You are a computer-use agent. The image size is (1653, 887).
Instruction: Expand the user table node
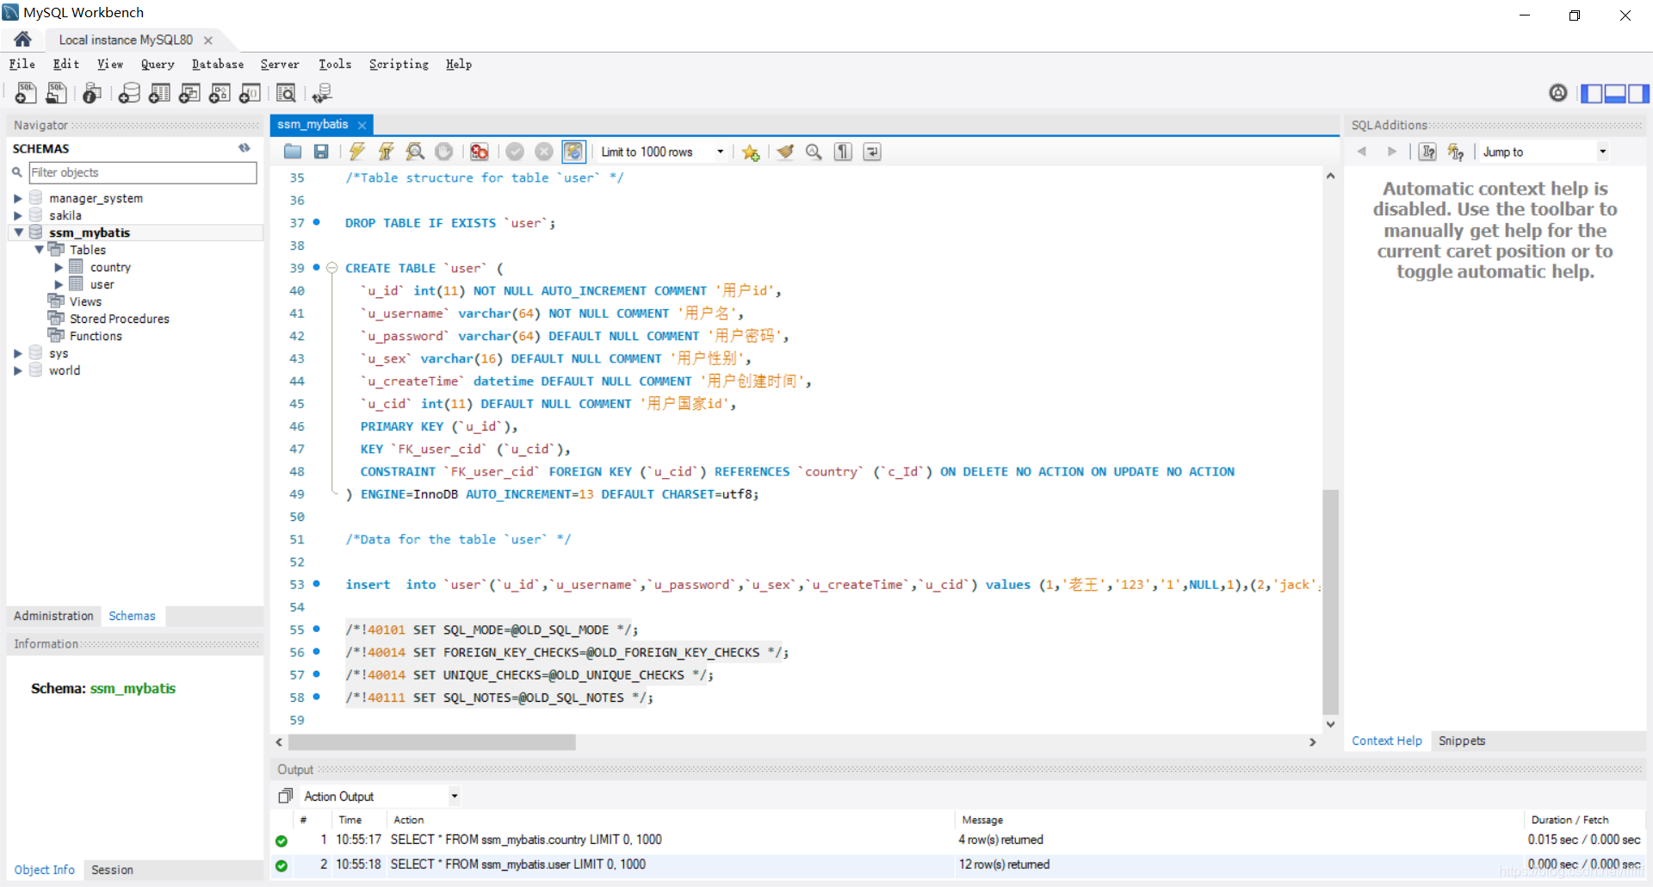tap(59, 285)
